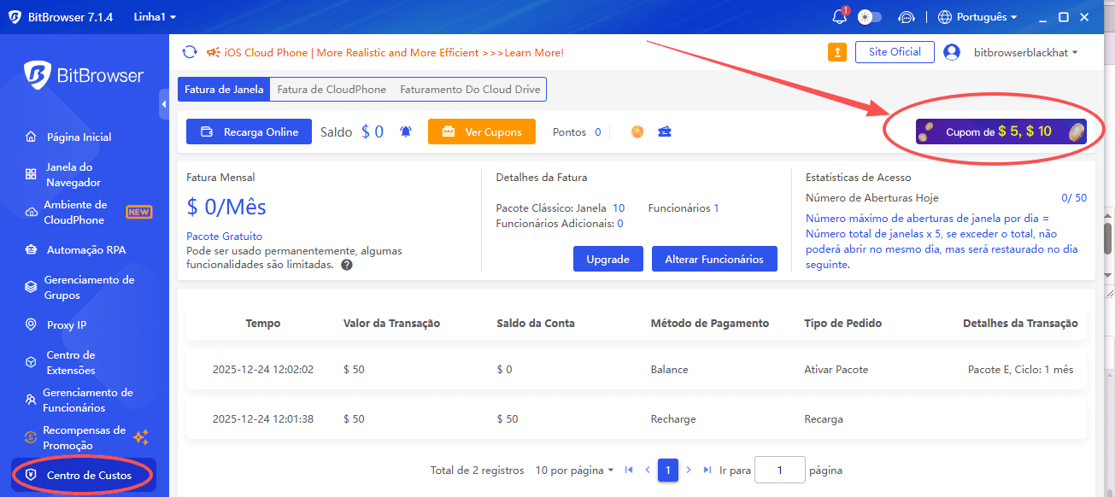The width and height of the screenshot is (1115, 497).
Task: Expand the bitbrowserblackhat account menu
Action: pos(1026,52)
